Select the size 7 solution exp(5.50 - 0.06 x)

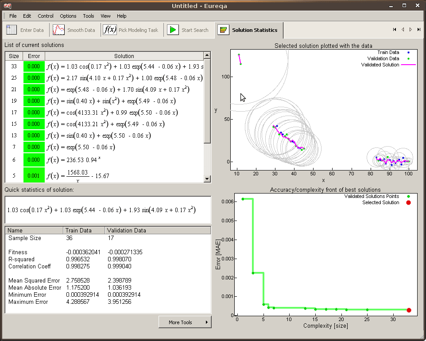[105, 147]
